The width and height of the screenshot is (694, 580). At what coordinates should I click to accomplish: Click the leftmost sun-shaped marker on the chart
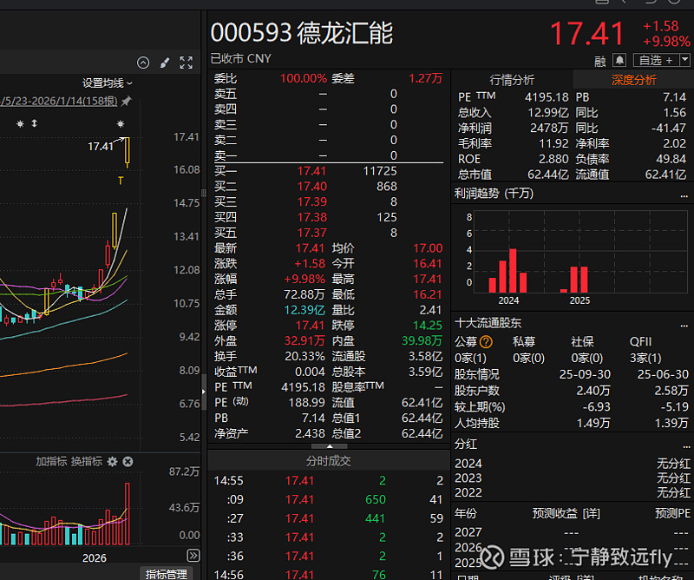(x=20, y=123)
